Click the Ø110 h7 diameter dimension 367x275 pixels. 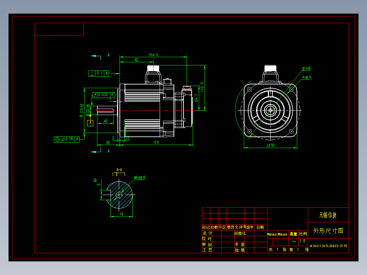81,111
